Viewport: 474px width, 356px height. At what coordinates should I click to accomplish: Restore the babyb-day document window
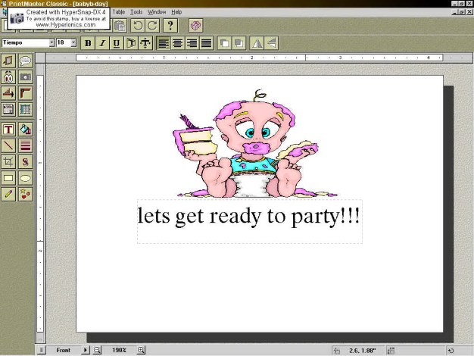(x=462, y=12)
